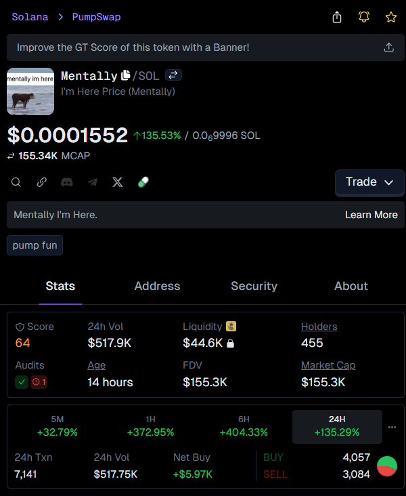406x496 pixels.
Task: Click the PumpSwap breadcrumb link
Action: 96,17
